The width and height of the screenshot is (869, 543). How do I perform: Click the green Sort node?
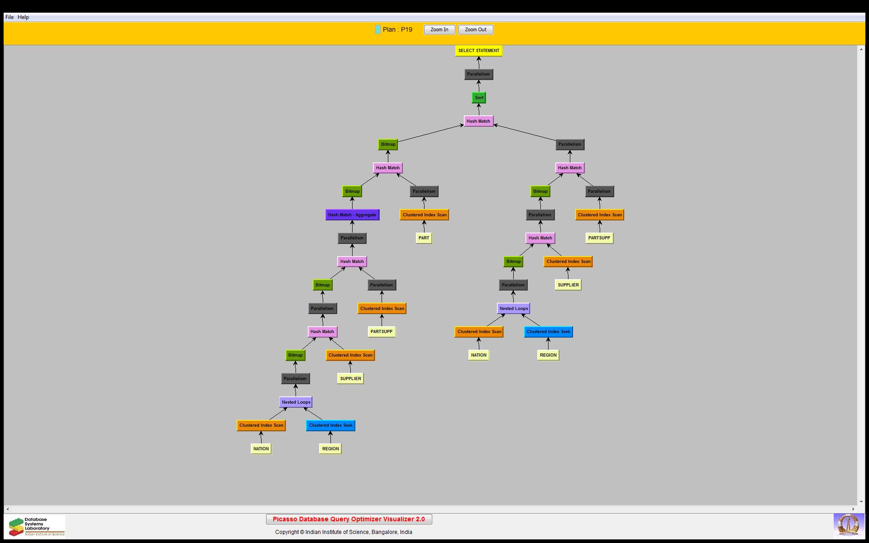point(479,98)
